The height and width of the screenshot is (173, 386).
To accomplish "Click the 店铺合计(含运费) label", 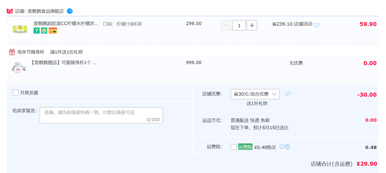I will (x=332, y=164).
